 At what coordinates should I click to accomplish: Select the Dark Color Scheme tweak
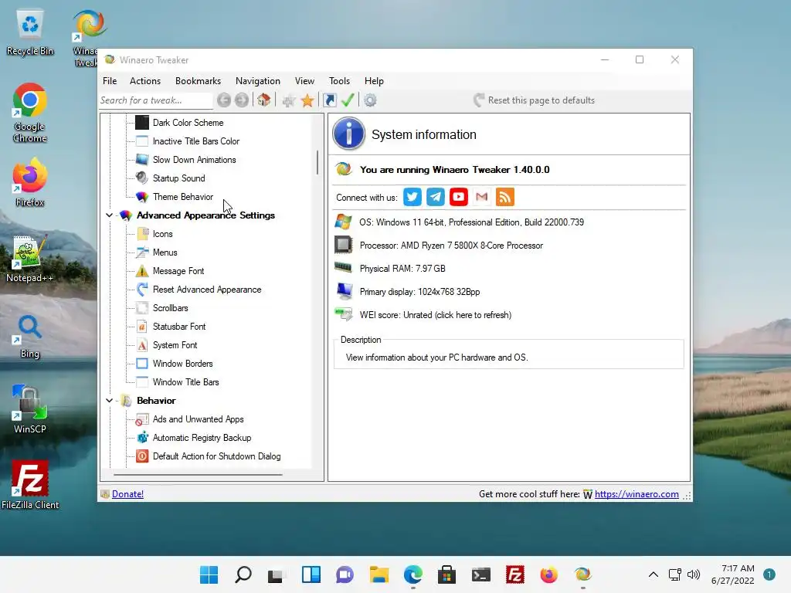188,123
